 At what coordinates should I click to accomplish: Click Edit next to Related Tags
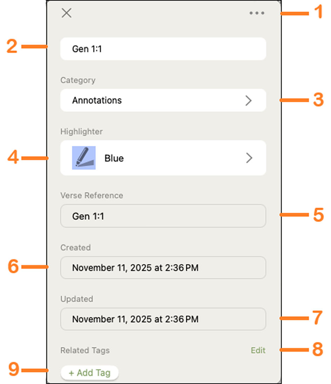(258, 350)
